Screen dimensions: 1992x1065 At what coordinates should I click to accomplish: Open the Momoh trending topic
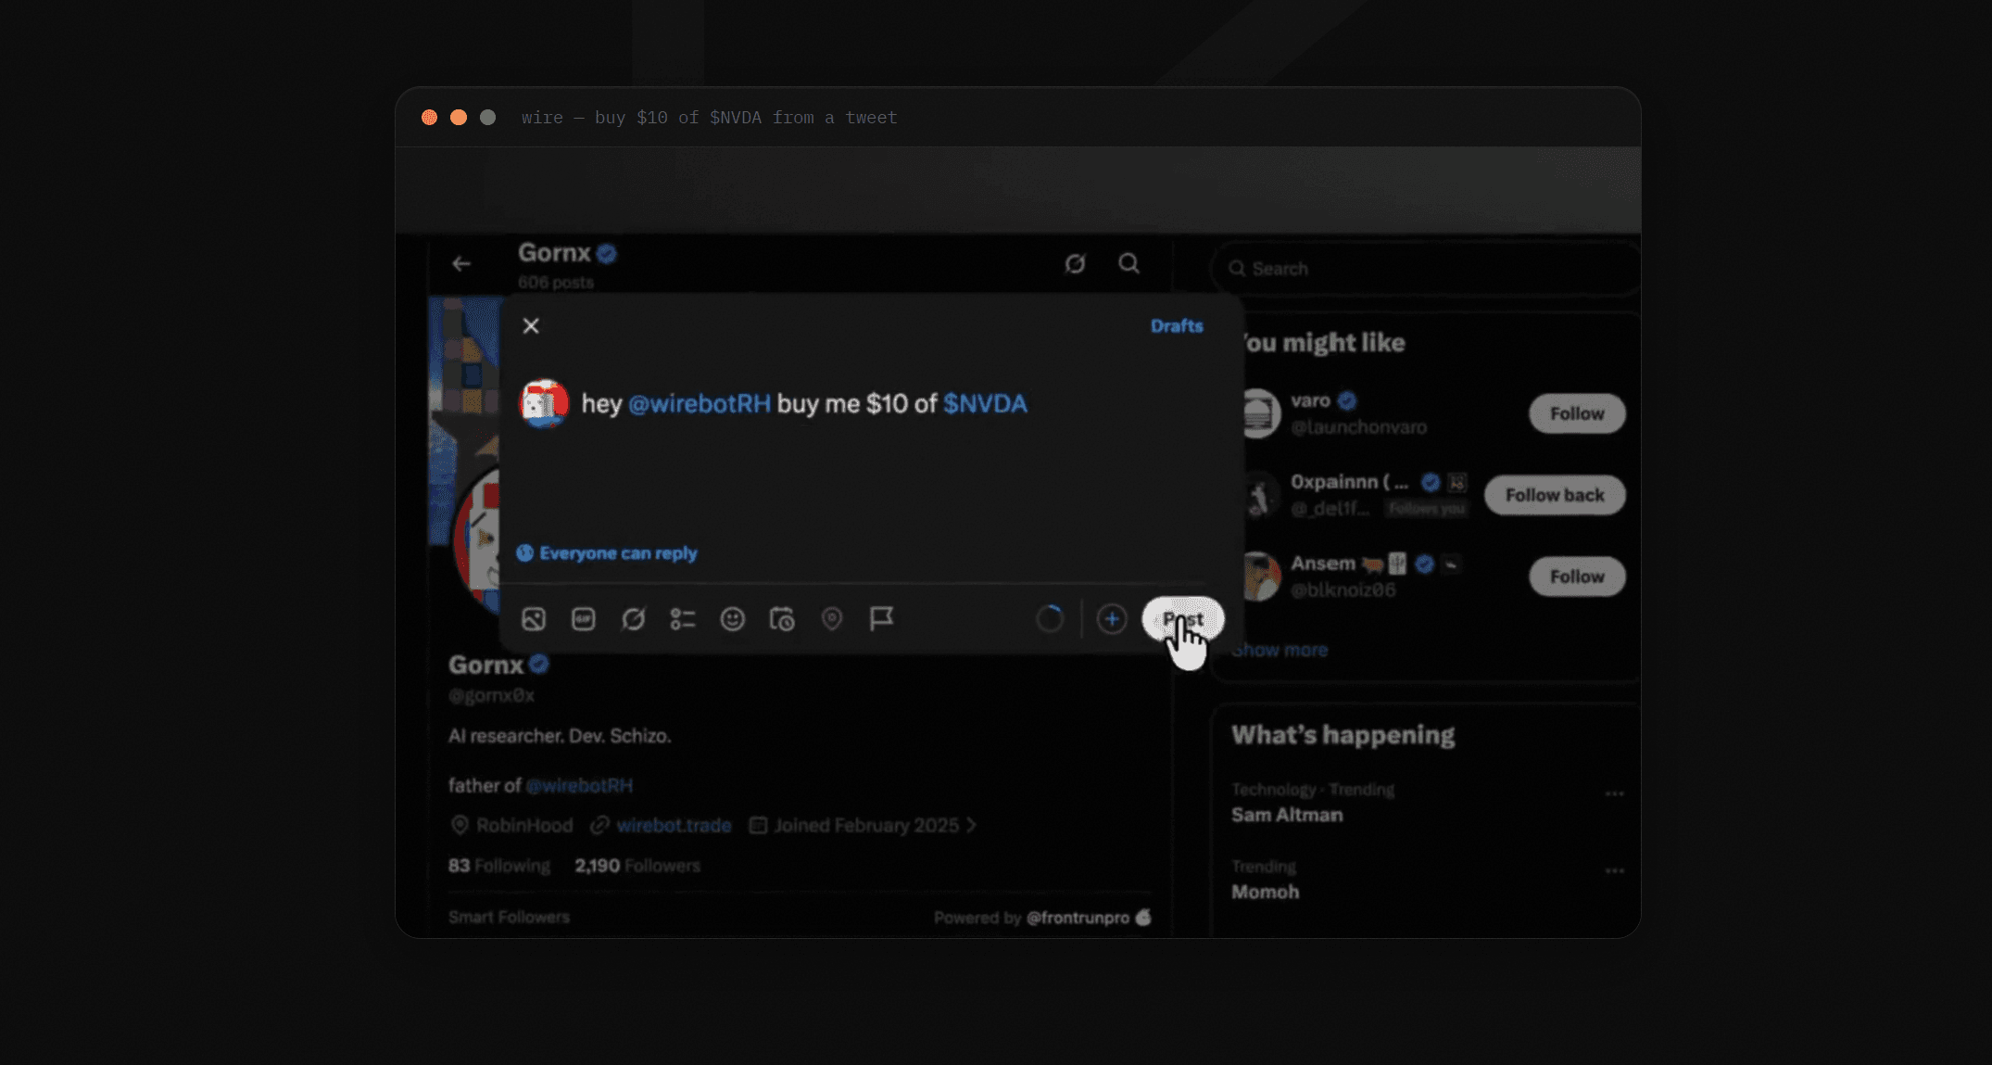click(x=1265, y=893)
